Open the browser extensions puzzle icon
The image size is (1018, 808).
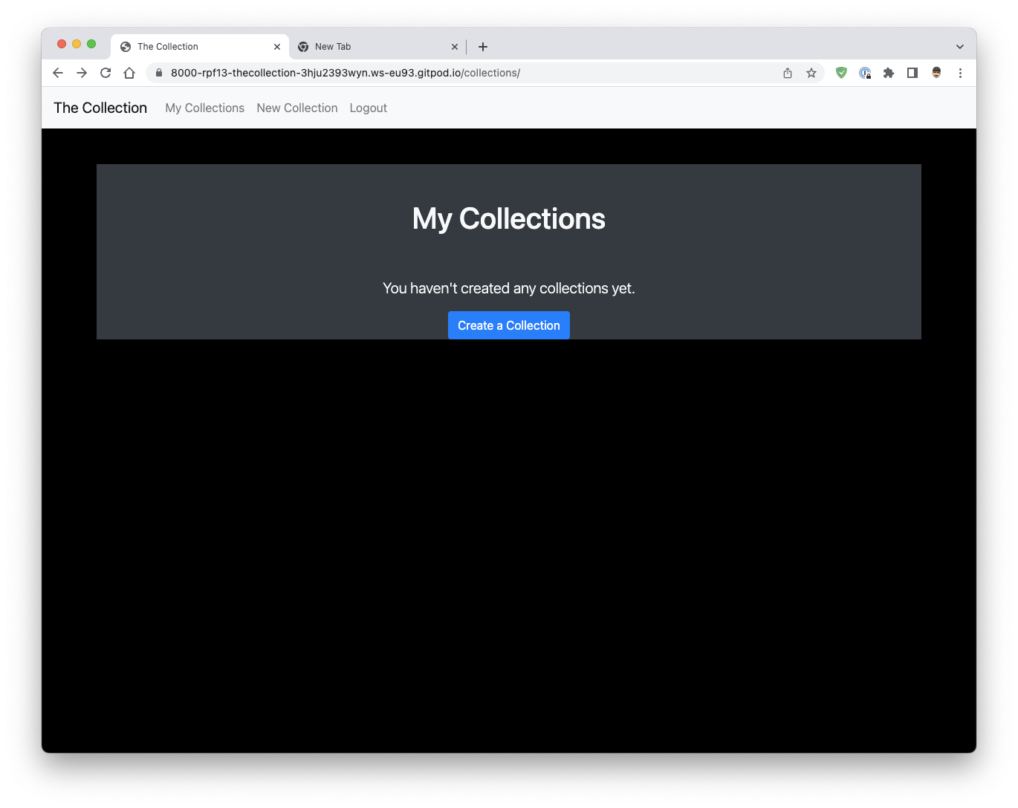(x=889, y=73)
